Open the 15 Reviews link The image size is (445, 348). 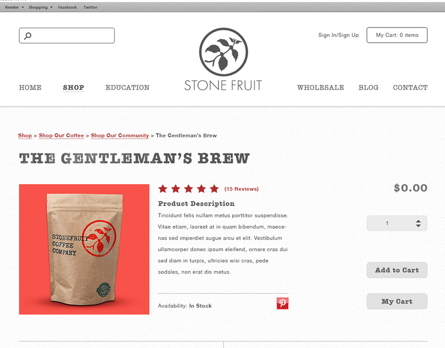[241, 189]
